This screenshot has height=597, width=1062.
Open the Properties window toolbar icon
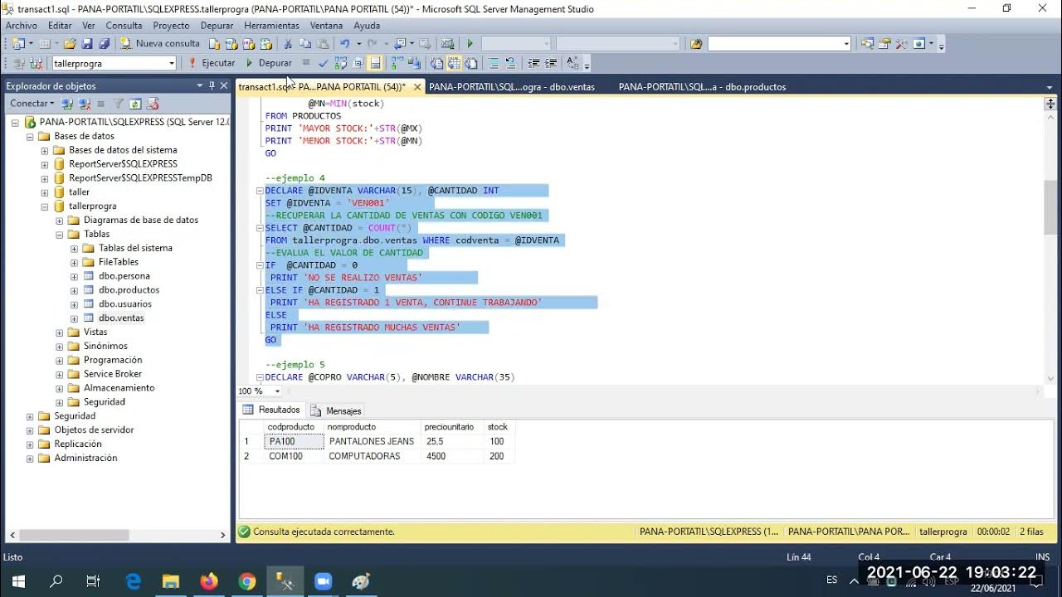click(883, 43)
